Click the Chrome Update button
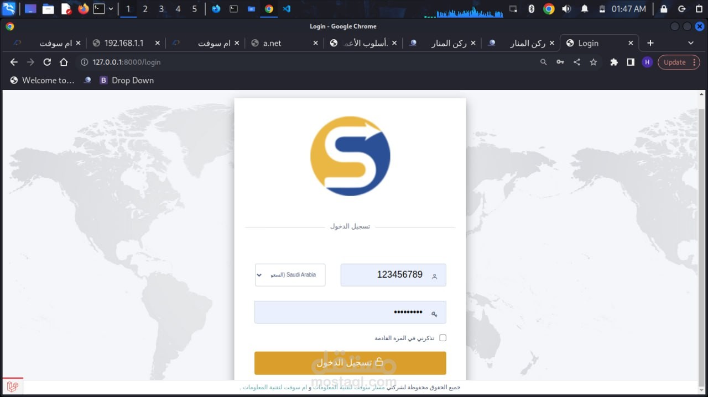 679,62
